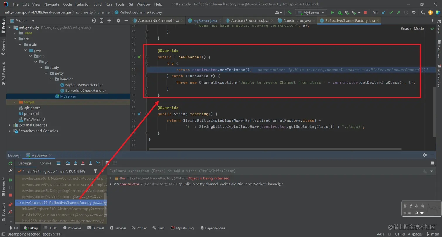This screenshot has height=237, width=442.
Task: Click Expand All icon in Project panel
Action: [x=102, y=20]
